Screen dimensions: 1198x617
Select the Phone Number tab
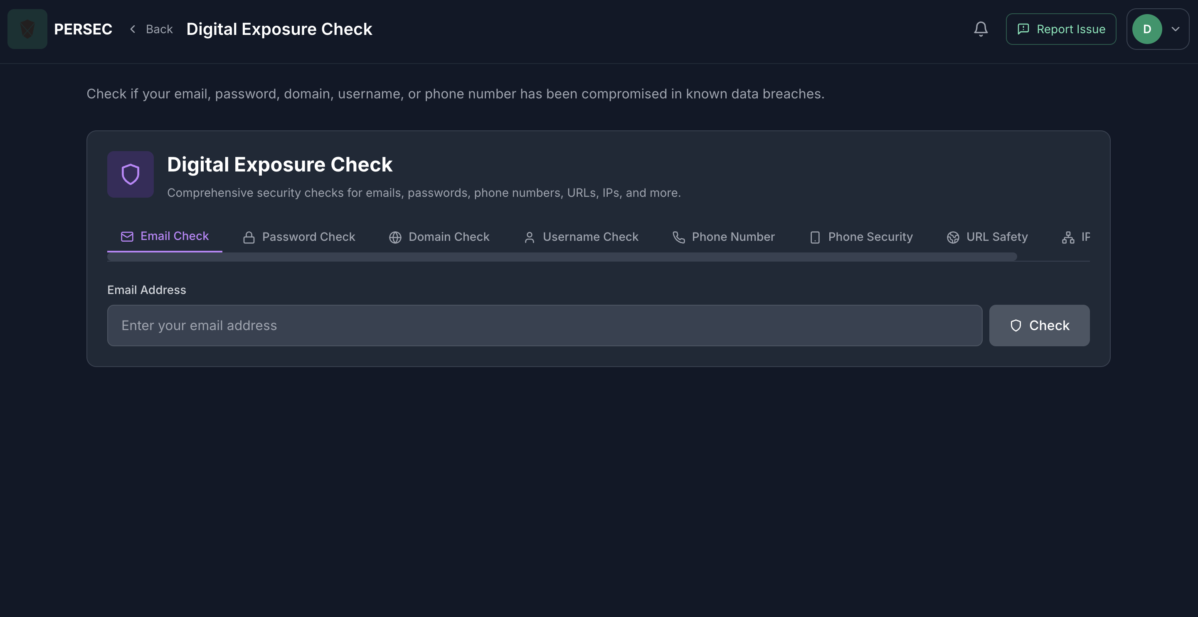point(724,237)
